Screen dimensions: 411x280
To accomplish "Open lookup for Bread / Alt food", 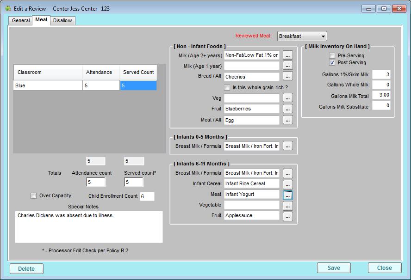I will tap(287, 76).
